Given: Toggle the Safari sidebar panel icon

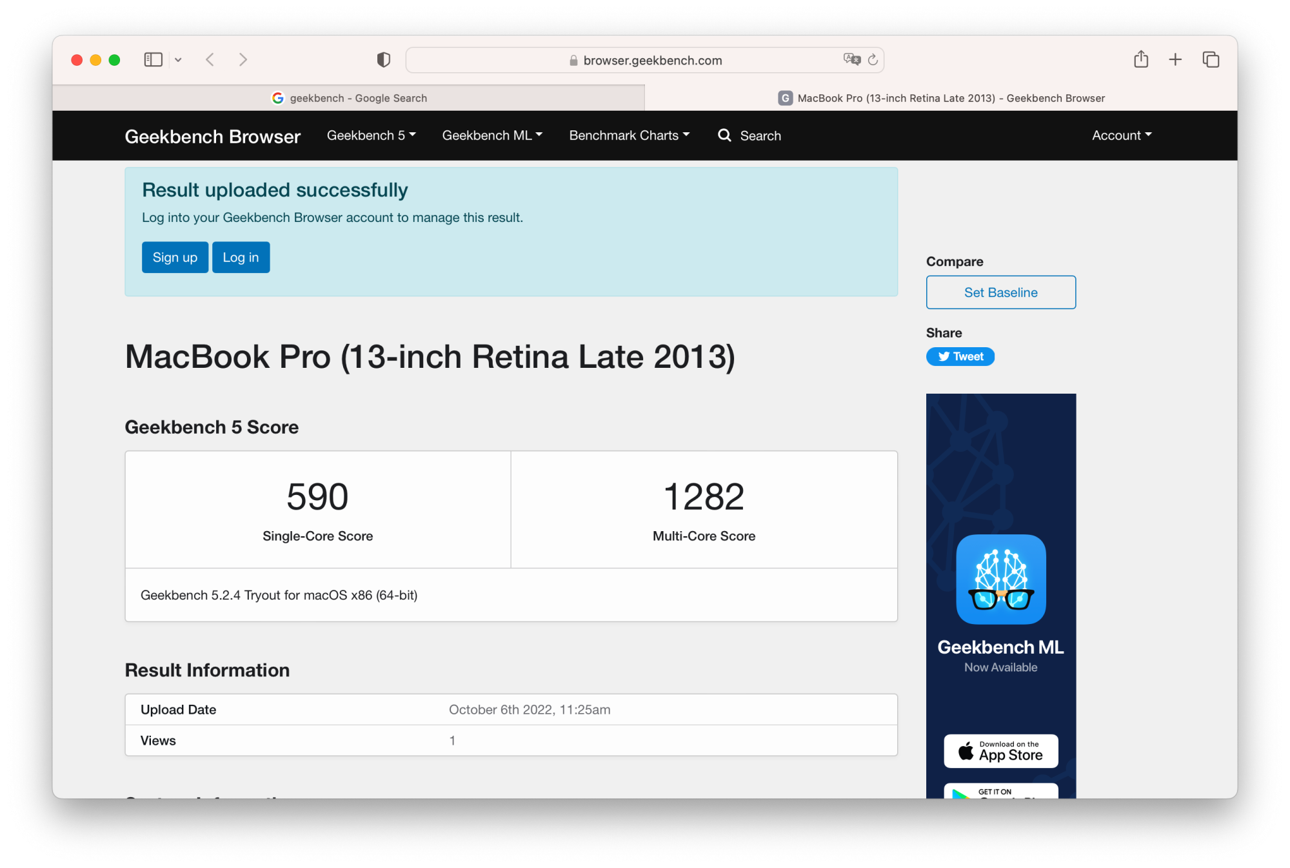Looking at the screenshot, I should pyautogui.click(x=153, y=60).
